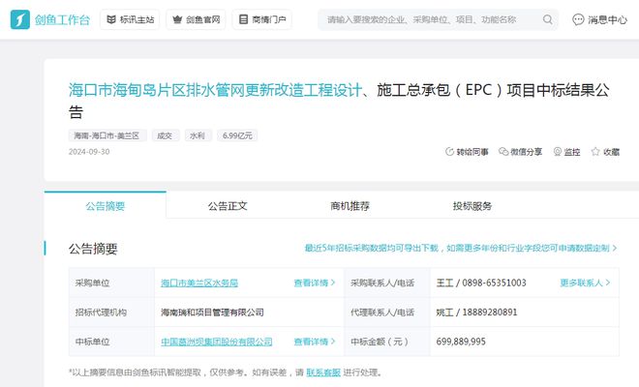Click the chevron in the 中标单位 查看详情
639x387 pixels.
(x=333, y=342)
